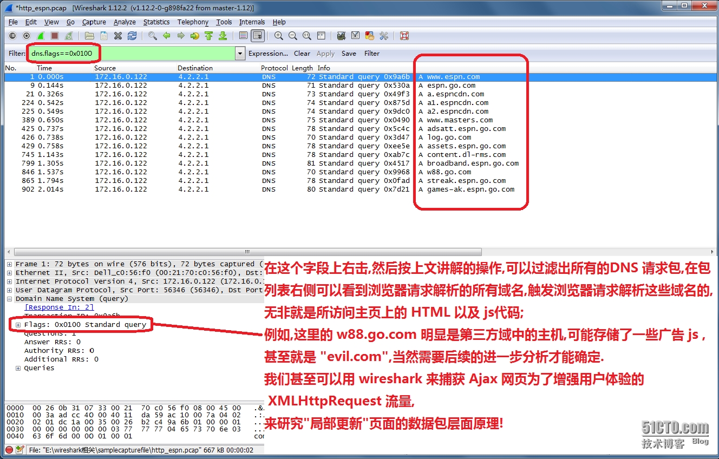The width and height of the screenshot is (719, 459).
Task: Open expert info from status bar circle
Action: click(9, 450)
